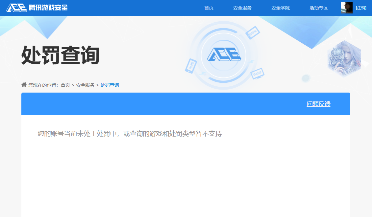
Task: Open the 问题反馈 feedback link
Action: coord(318,104)
